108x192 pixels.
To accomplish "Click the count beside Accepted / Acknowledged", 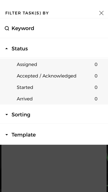I will [x=96, y=76].
